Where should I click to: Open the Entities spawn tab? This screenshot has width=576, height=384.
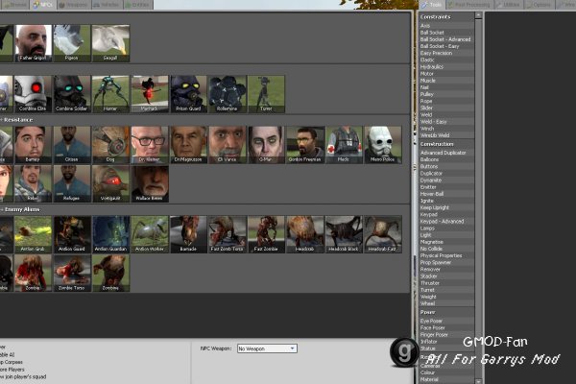tap(137, 5)
